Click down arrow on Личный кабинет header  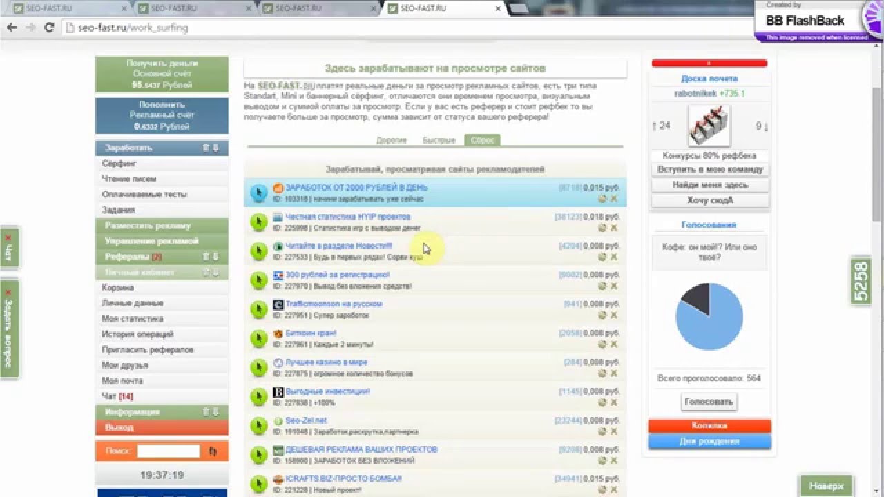click(x=215, y=272)
